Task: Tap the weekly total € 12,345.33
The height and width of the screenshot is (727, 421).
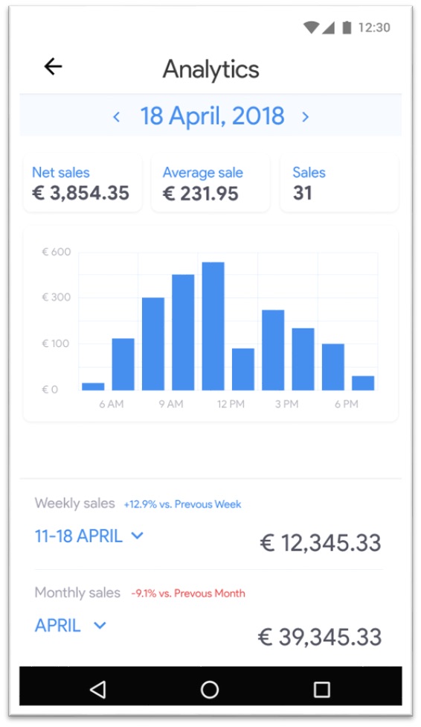Action: tap(321, 543)
